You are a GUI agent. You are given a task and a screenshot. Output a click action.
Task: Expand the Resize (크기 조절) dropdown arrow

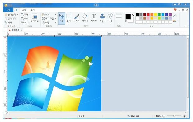[55, 18]
